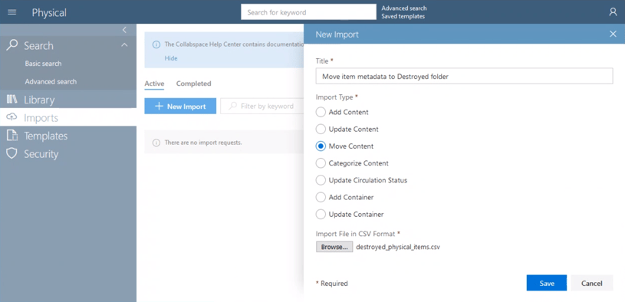Viewport: 625px width, 302px height.
Task: Click info icon beside no import requests
Action: tap(156, 143)
